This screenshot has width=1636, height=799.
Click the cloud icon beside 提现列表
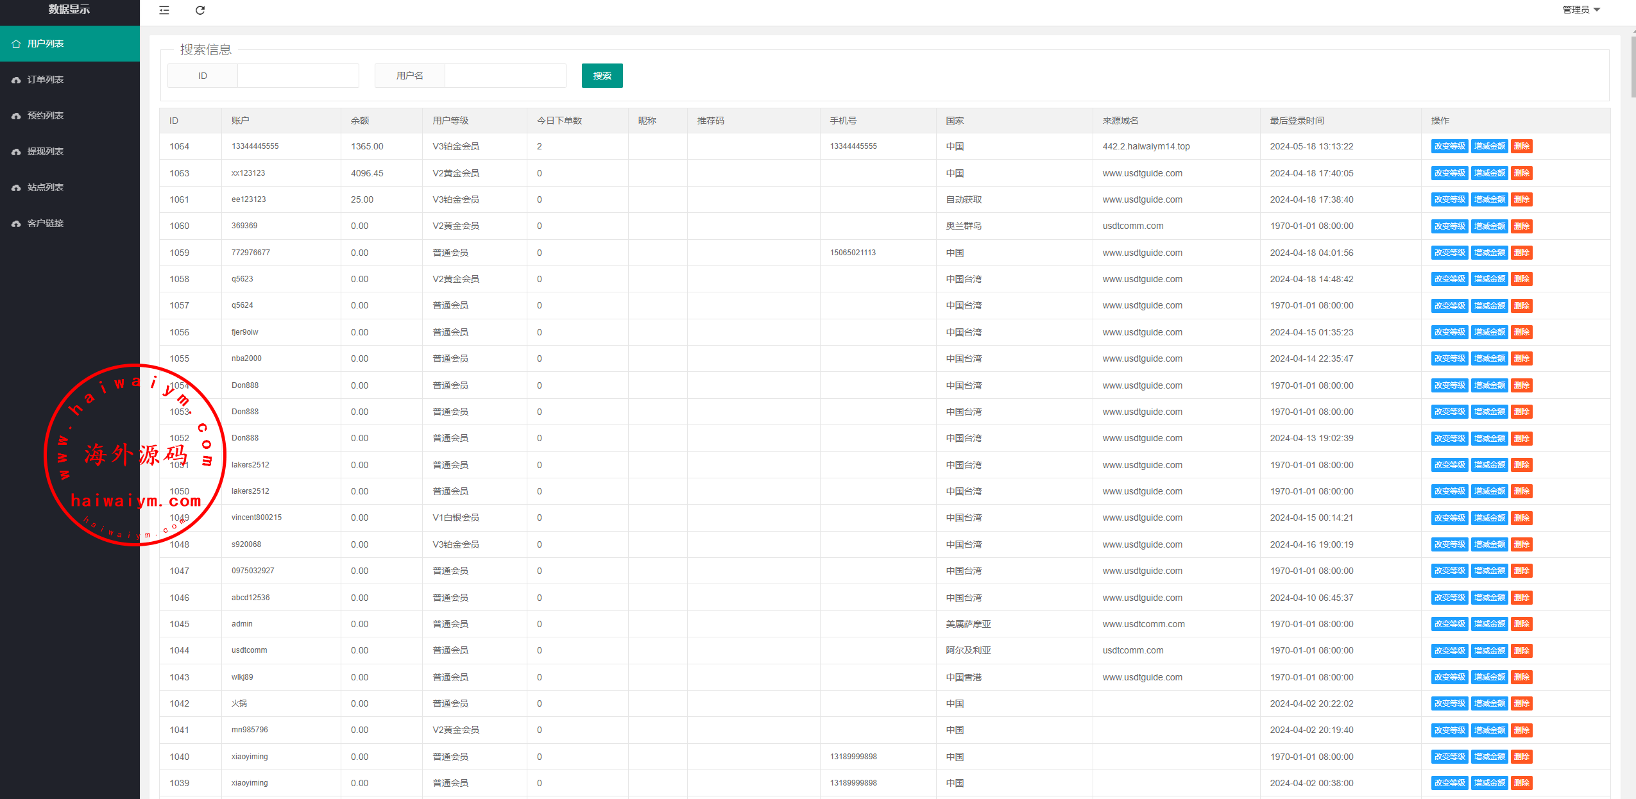[16, 151]
